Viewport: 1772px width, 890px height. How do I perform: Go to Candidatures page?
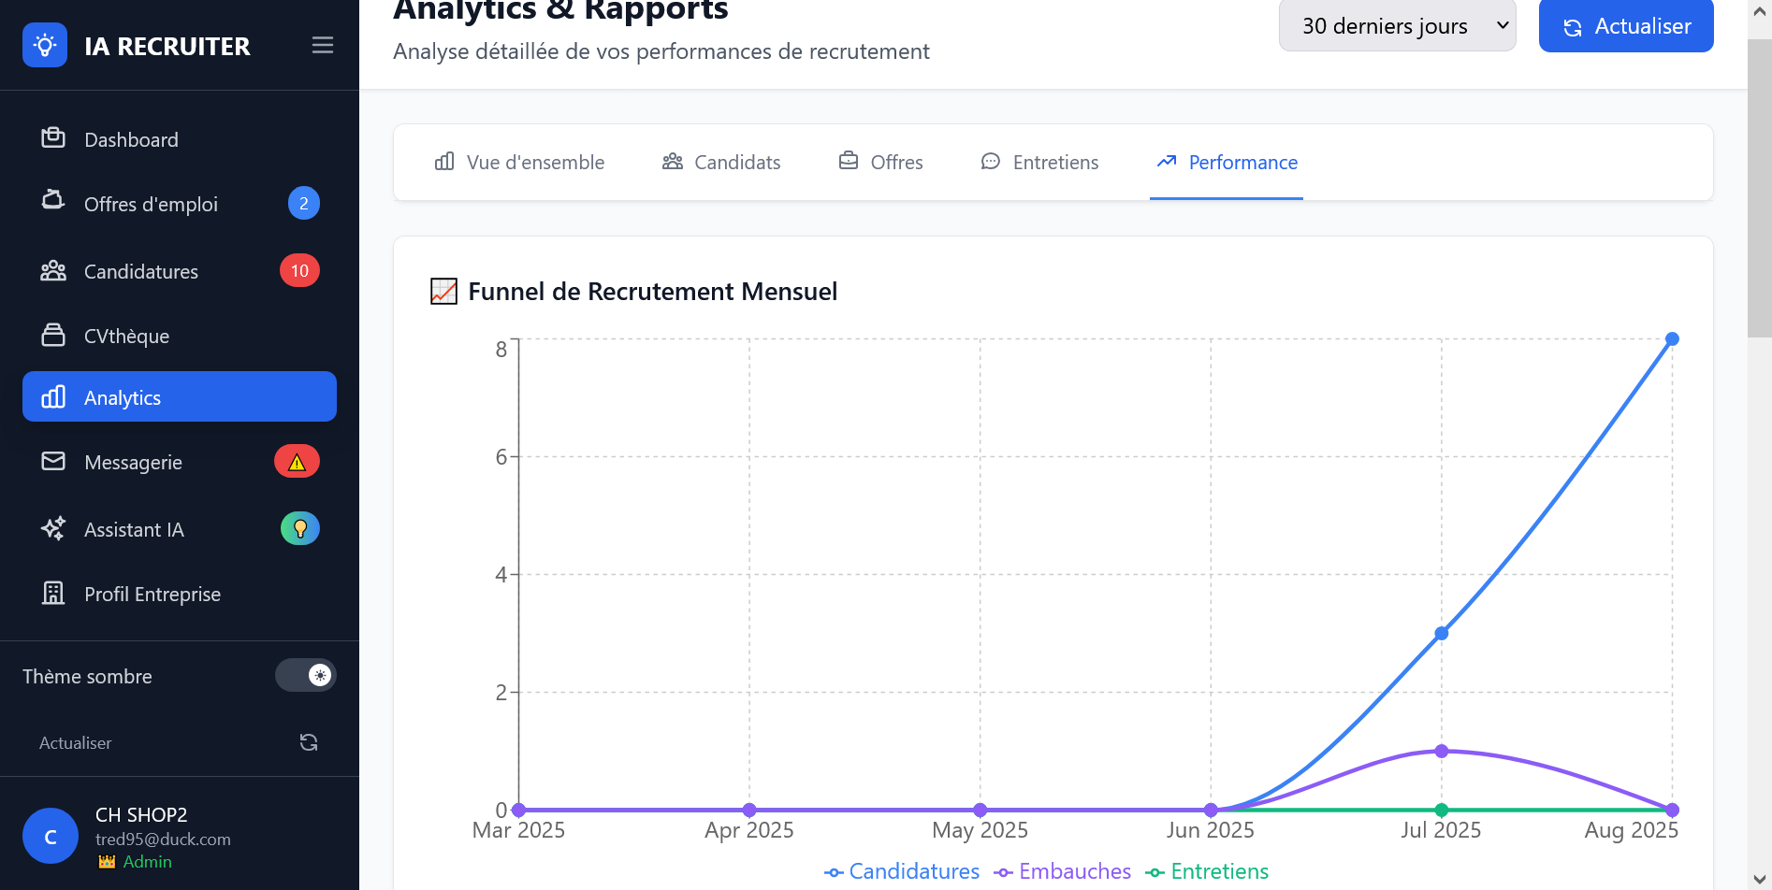180,271
